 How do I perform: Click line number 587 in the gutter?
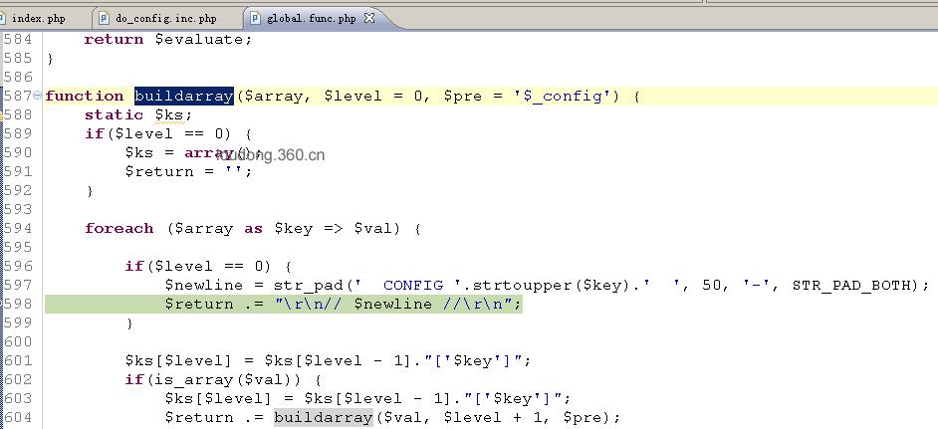point(17,96)
